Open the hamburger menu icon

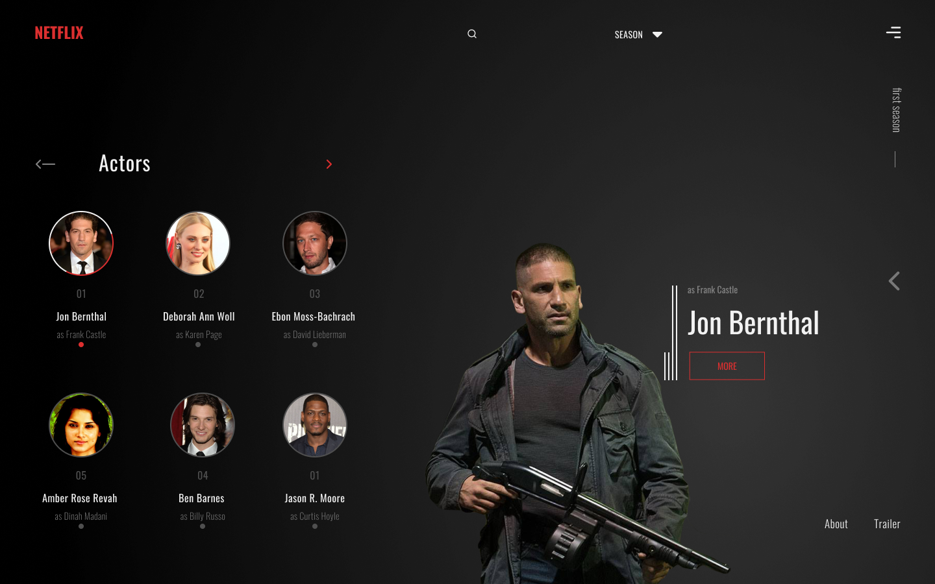click(x=893, y=32)
